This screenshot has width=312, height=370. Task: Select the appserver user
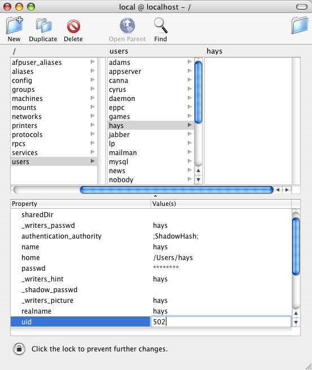click(151, 71)
